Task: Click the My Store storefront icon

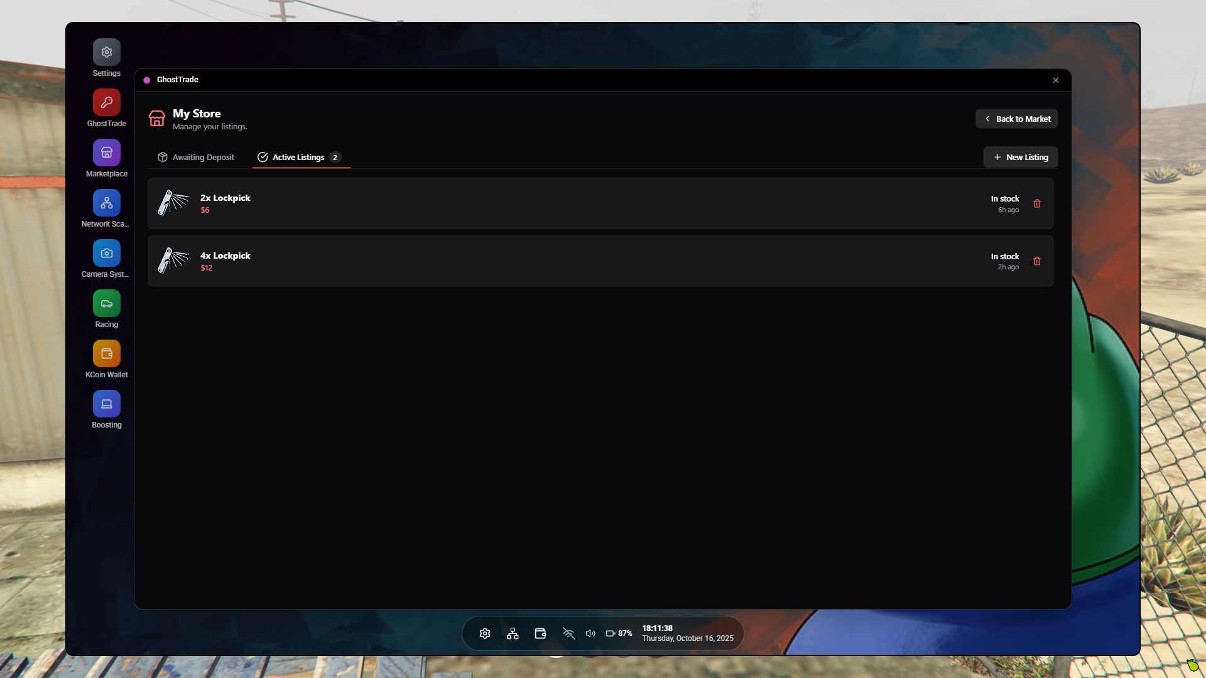Action: click(157, 118)
